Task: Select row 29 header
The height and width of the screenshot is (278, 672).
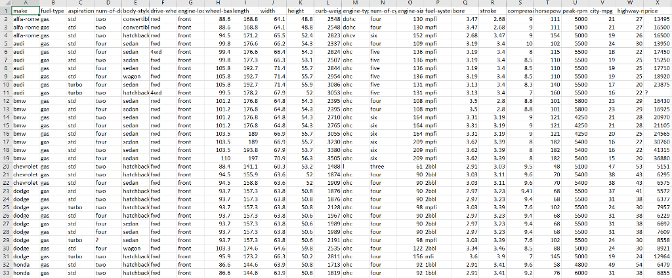Action: (x=5, y=241)
